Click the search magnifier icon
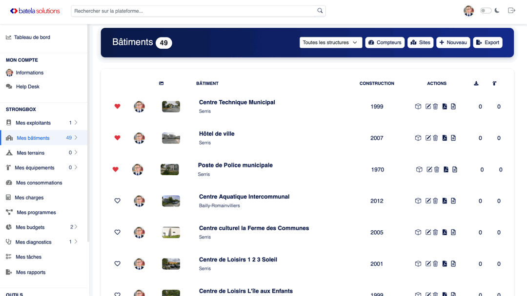 [320, 11]
